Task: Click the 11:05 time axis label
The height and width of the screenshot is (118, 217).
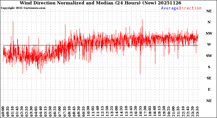Action: (x=93, y=111)
